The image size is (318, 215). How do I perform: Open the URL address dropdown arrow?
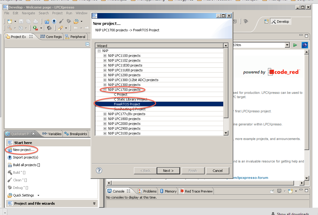click(x=287, y=45)
